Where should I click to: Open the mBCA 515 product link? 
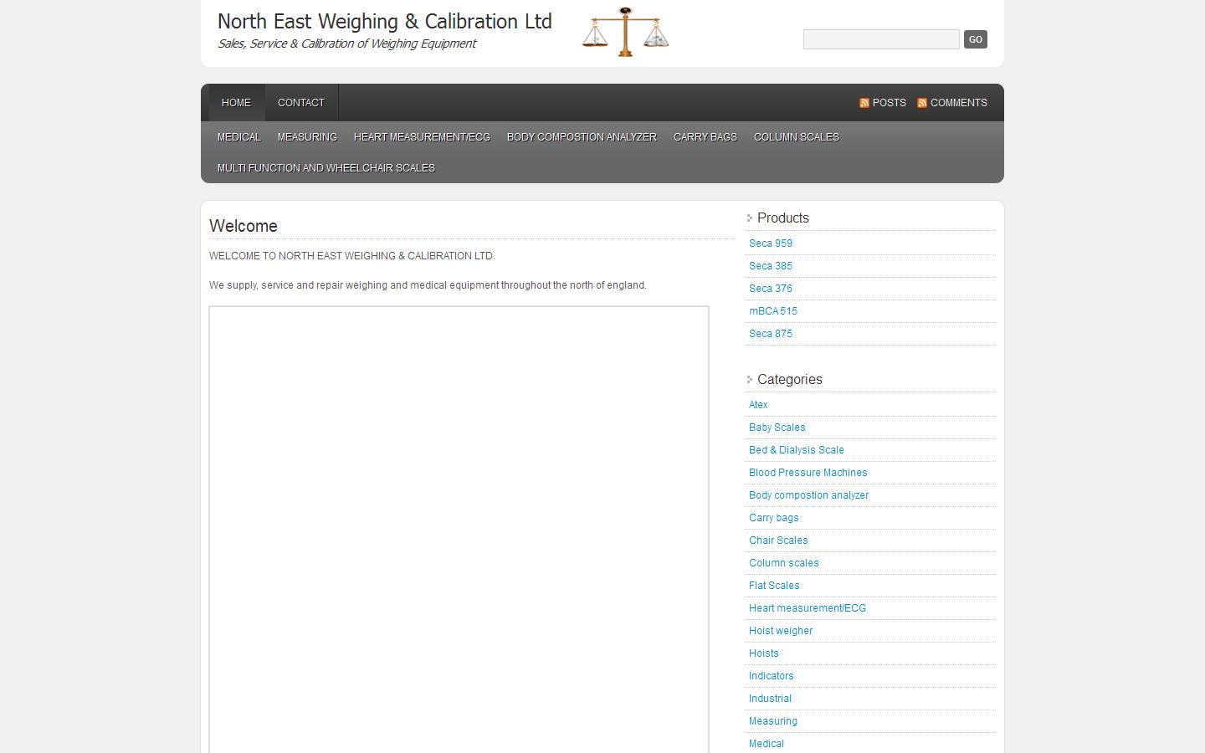click(773, 310)
